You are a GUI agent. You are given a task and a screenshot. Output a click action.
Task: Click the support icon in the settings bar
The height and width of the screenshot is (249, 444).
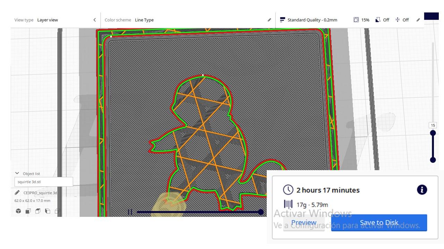[x=378, y=20]
